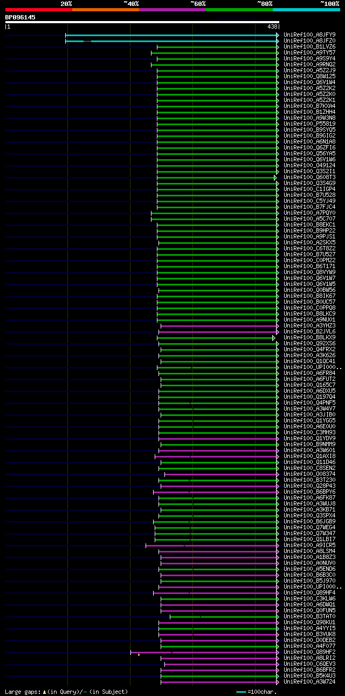Click the red 20% identity legend segment

pos(39,9)
